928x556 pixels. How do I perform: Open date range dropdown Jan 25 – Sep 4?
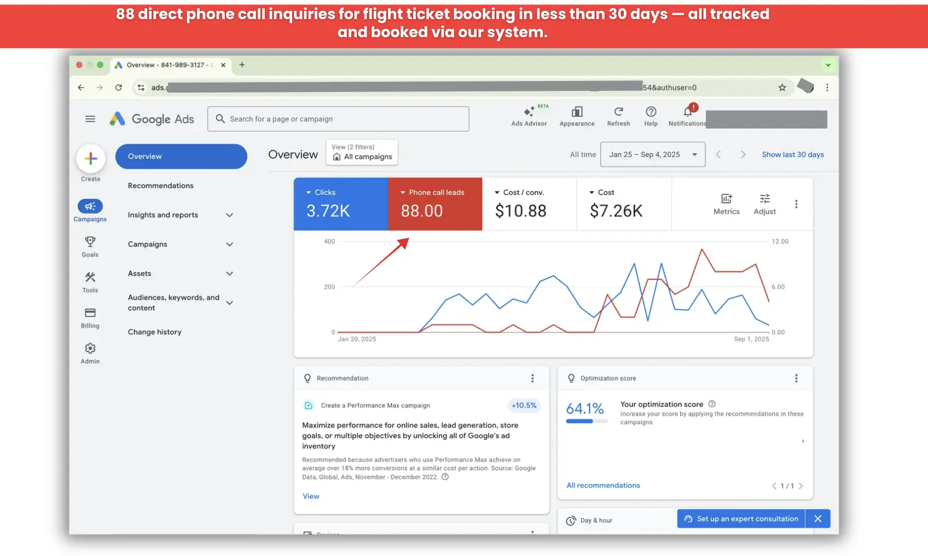[x=653, y=154]
